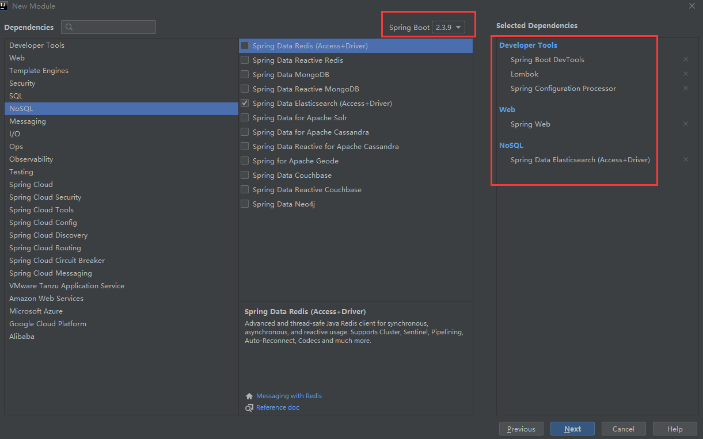Open Observability category
The width and height of the screenshot is (703, 439).
[x=121, y=159]
